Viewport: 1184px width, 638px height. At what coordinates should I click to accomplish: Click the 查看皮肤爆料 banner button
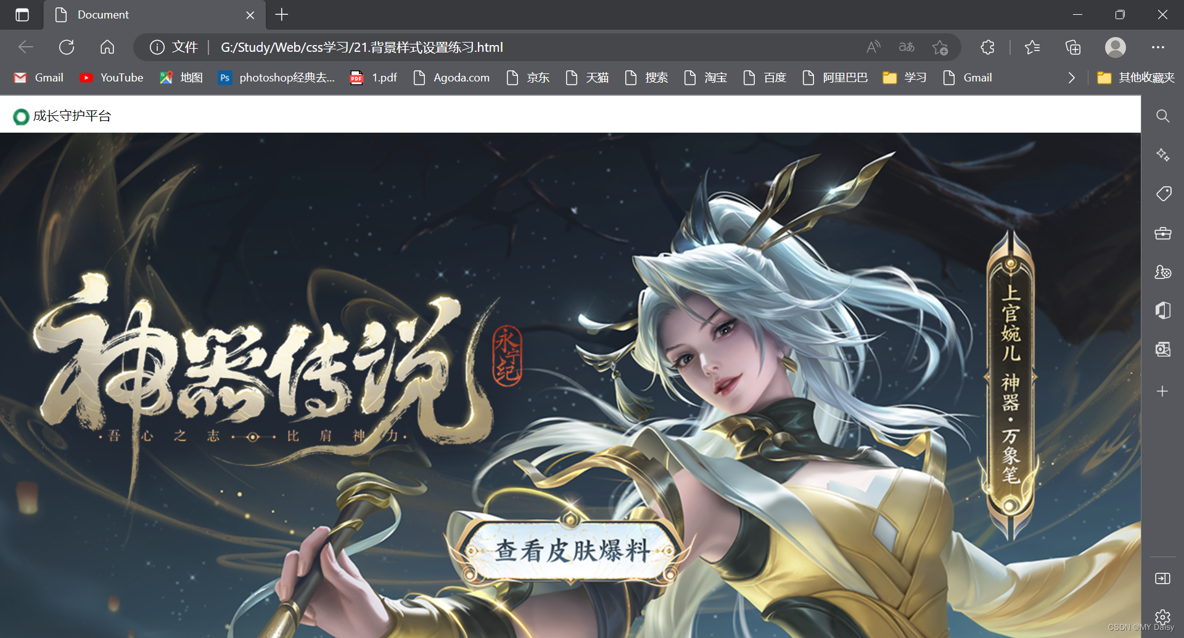click(x=571, y=550)
